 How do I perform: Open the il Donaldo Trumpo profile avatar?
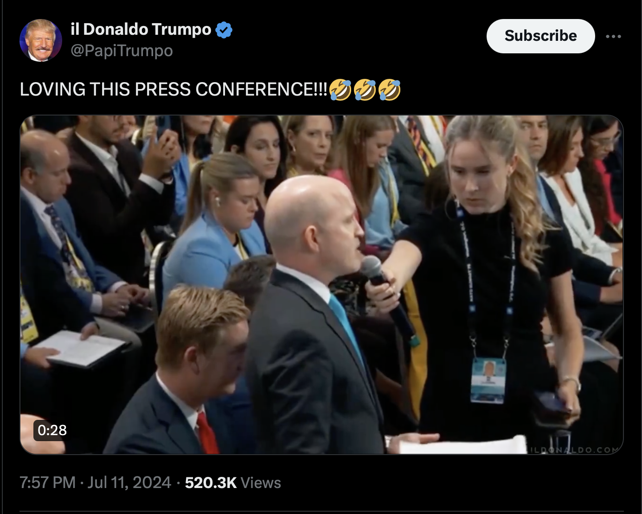pos(41,40)
